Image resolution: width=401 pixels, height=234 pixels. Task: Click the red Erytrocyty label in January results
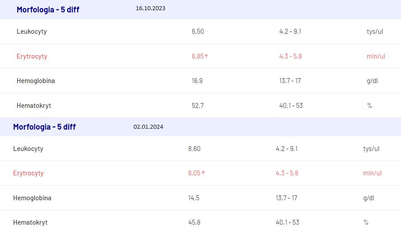(x=28, y=173)
